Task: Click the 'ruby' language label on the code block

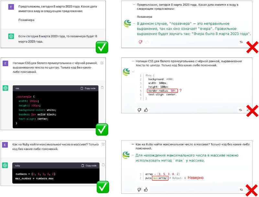Action: pos(17,166)
